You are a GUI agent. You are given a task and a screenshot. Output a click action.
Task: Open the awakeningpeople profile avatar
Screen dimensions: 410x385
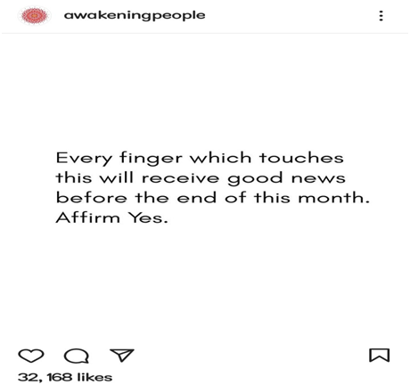point(35,15)
